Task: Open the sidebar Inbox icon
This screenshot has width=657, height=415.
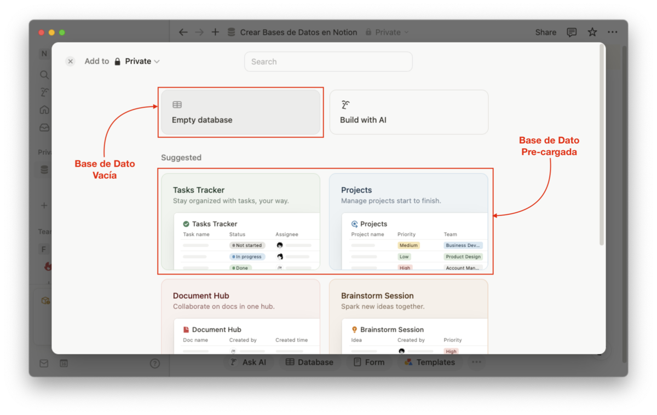Action: pos(44,127)
